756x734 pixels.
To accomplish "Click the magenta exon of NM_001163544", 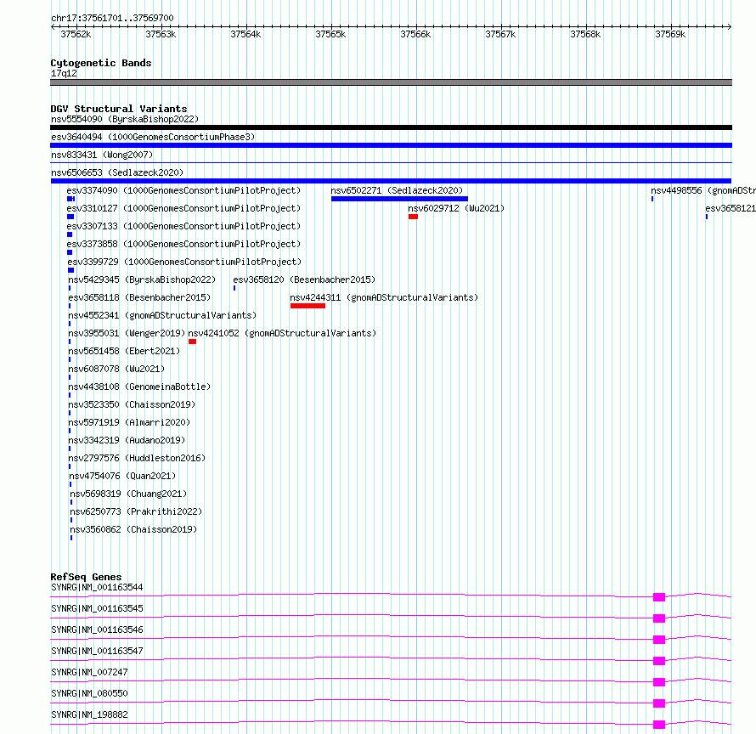I will coord(659,597).
